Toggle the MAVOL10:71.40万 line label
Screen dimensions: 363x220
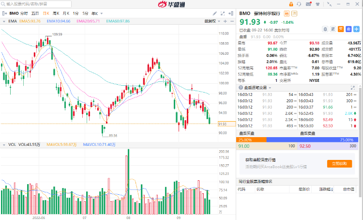point(99,144)
